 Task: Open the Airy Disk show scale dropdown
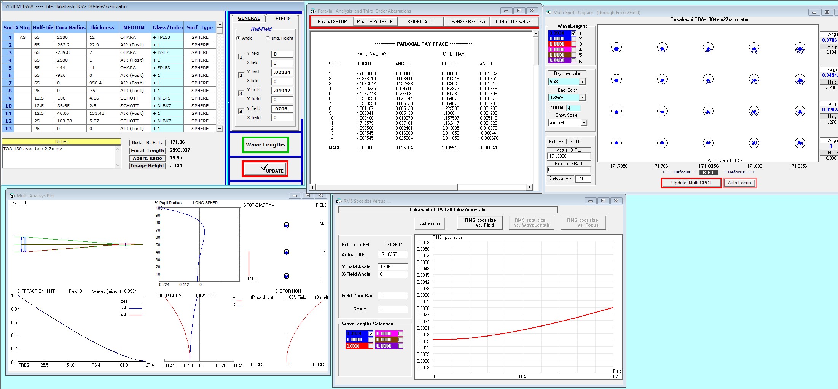584,123
